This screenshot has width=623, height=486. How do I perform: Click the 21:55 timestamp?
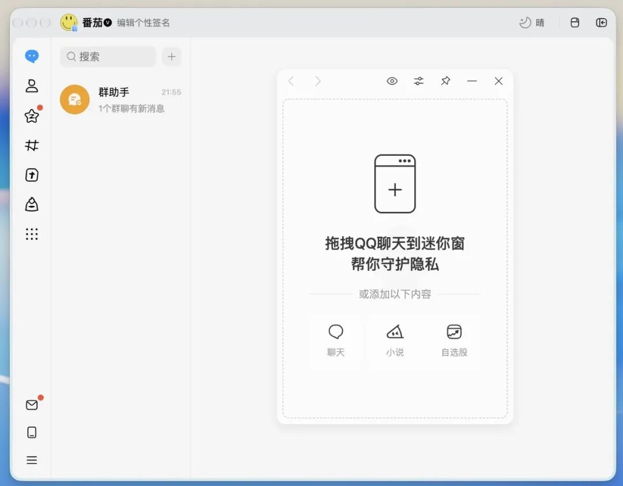point(171,92)
